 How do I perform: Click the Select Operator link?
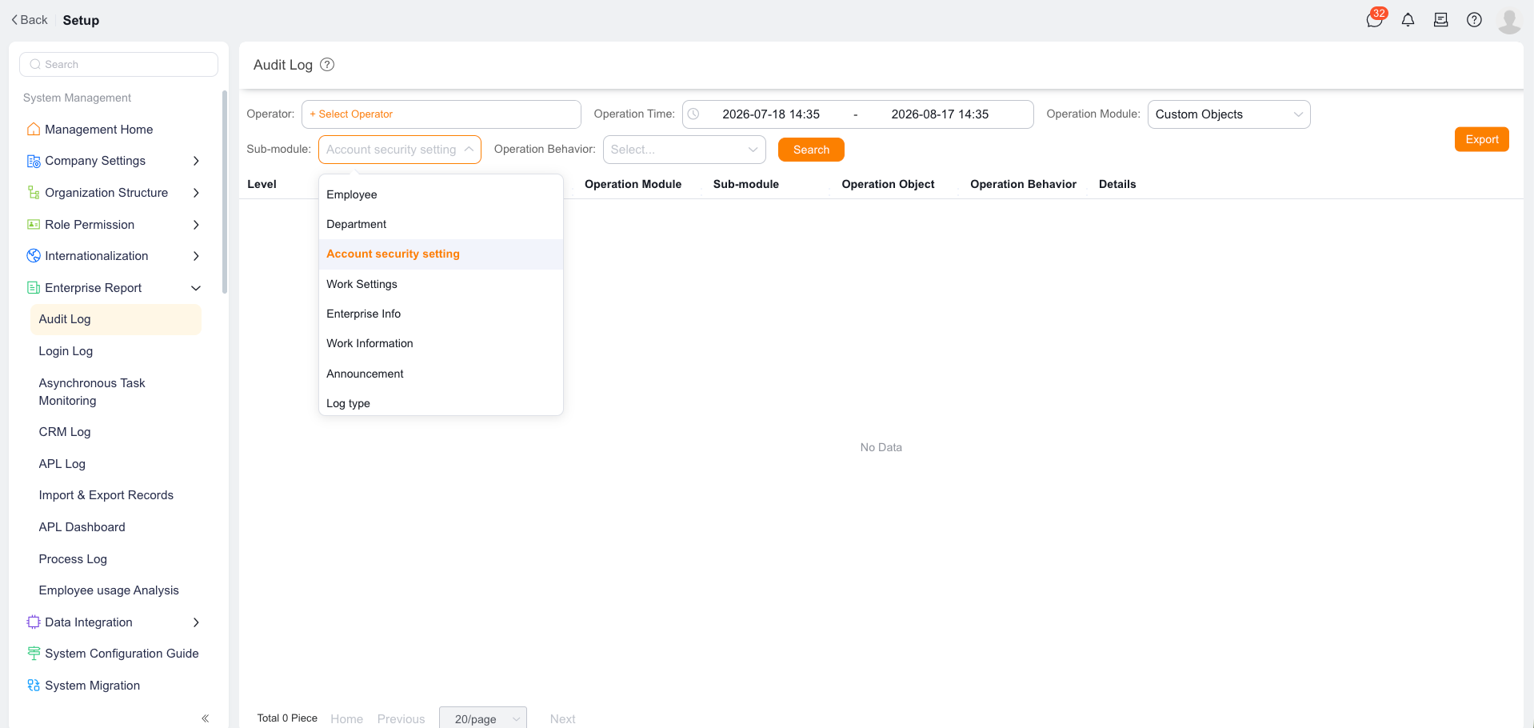pyautogui.click(x=351, y=114)
